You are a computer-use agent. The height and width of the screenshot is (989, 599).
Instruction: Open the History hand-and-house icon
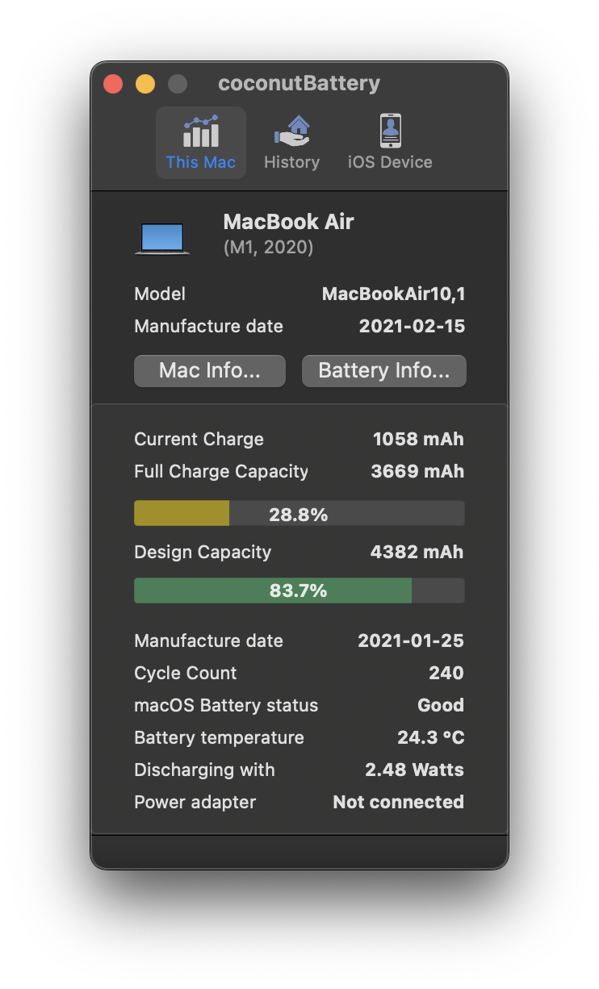pos(291,131)
